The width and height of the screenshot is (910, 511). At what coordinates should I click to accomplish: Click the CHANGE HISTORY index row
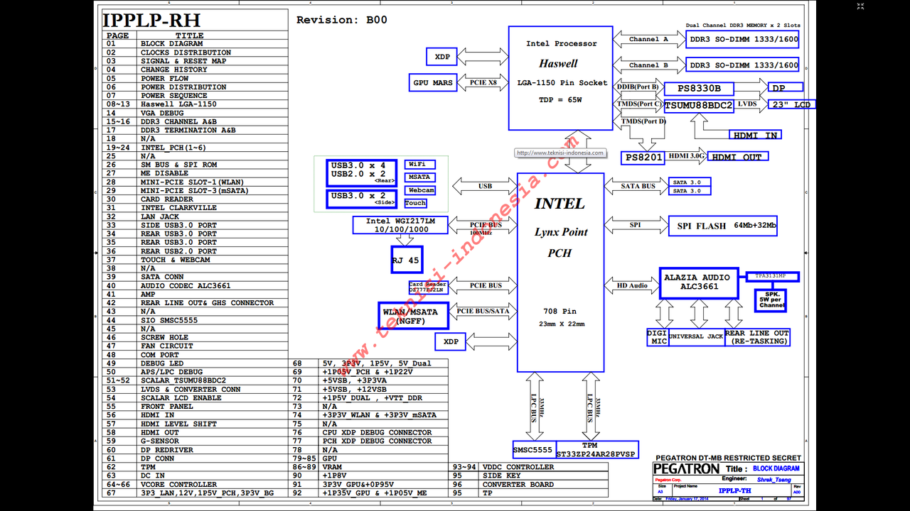196,70
